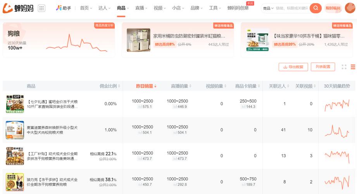Expand the 达人 navigation dropdown
The image size is (357, 194).
tap(105, 8)
